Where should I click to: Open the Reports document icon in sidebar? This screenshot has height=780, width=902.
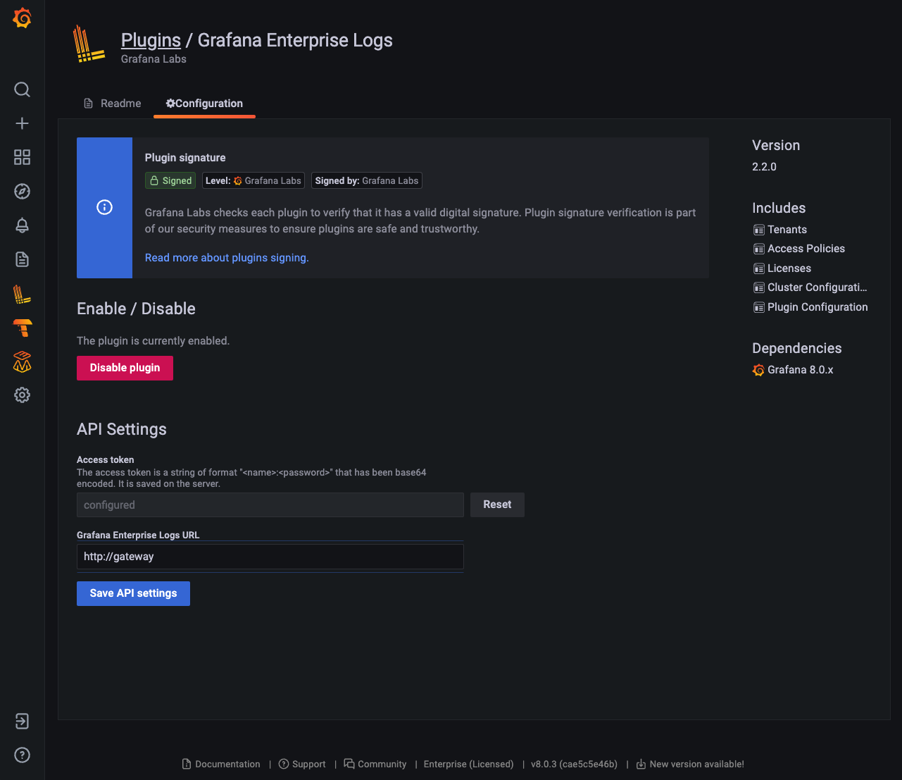pos(23,259)
